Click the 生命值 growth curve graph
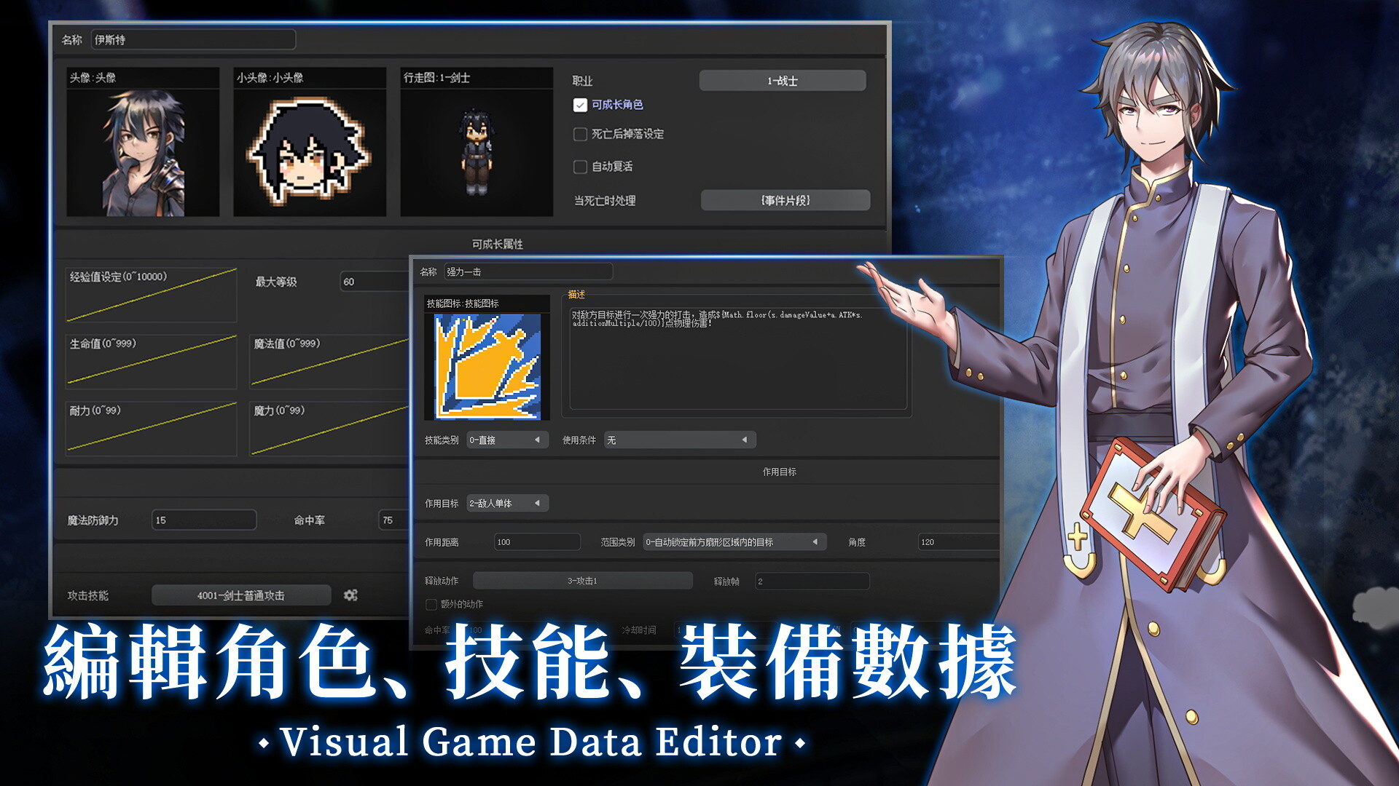Viewport: 1399px width, 786px height. 152,362
